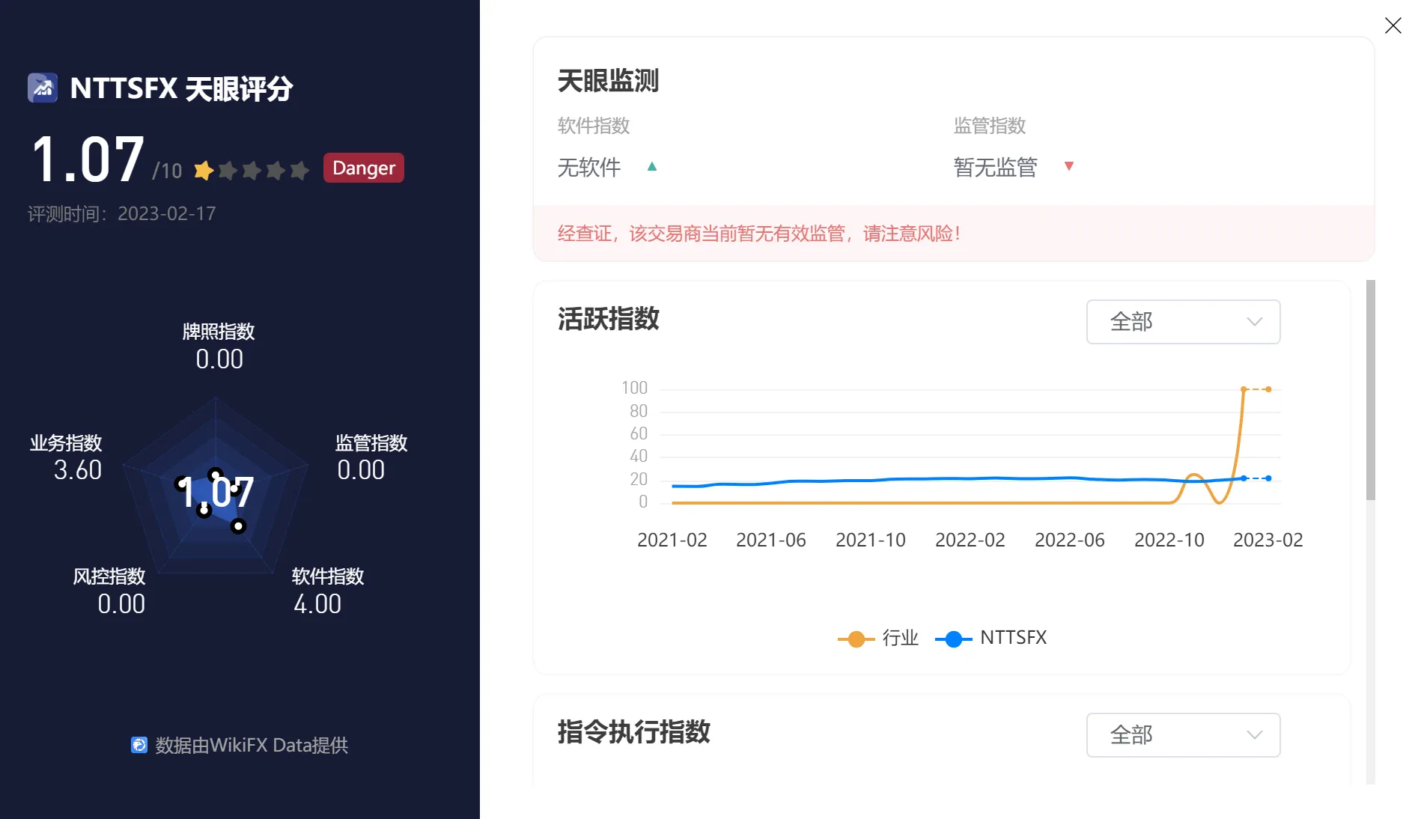
Task: Click the 1.07 overall score
Action: (x=88, y=159)
